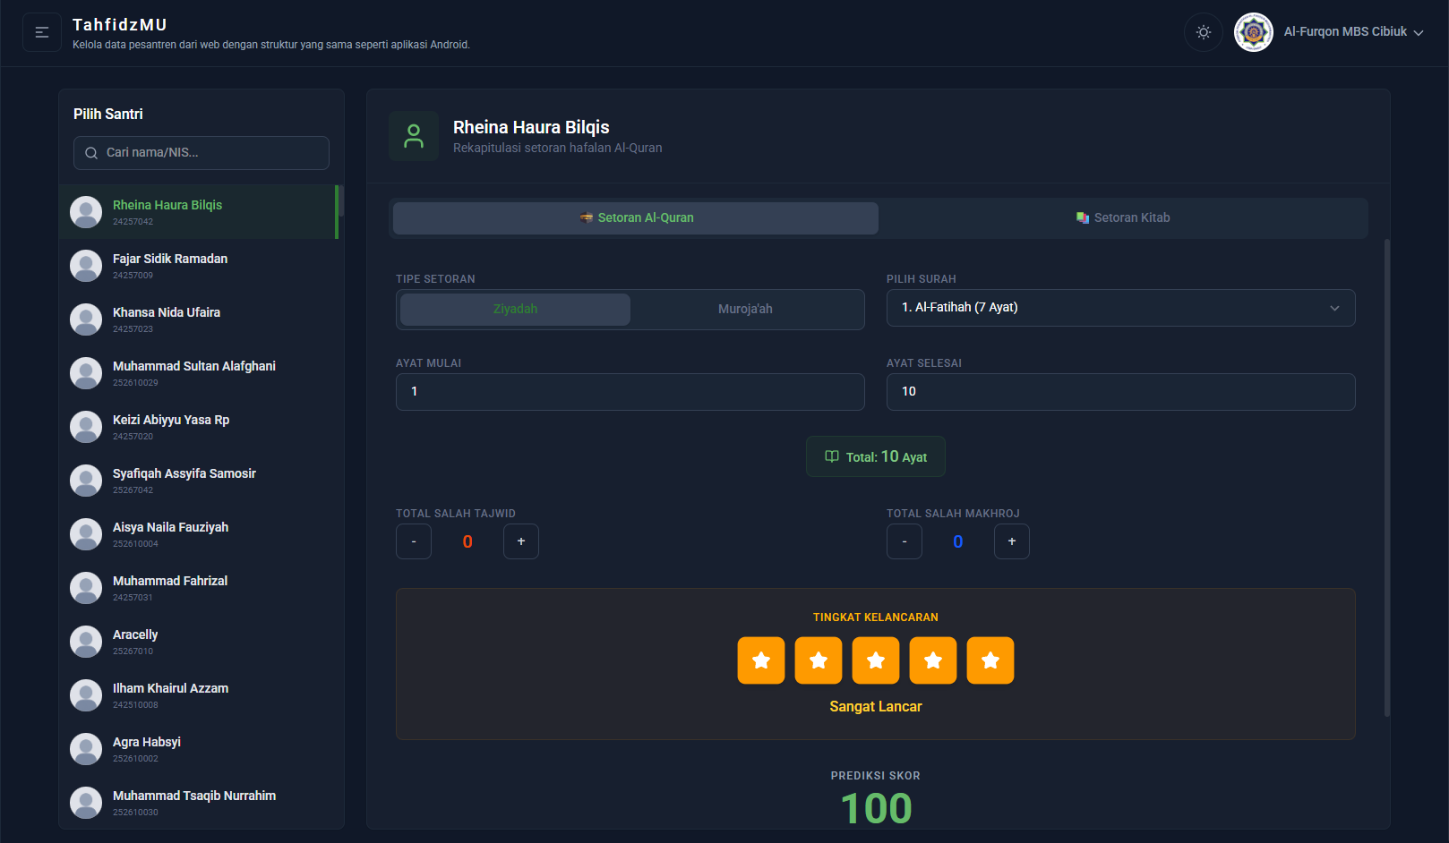
Task: Click the green person icon beside student name
Action: 414,136
